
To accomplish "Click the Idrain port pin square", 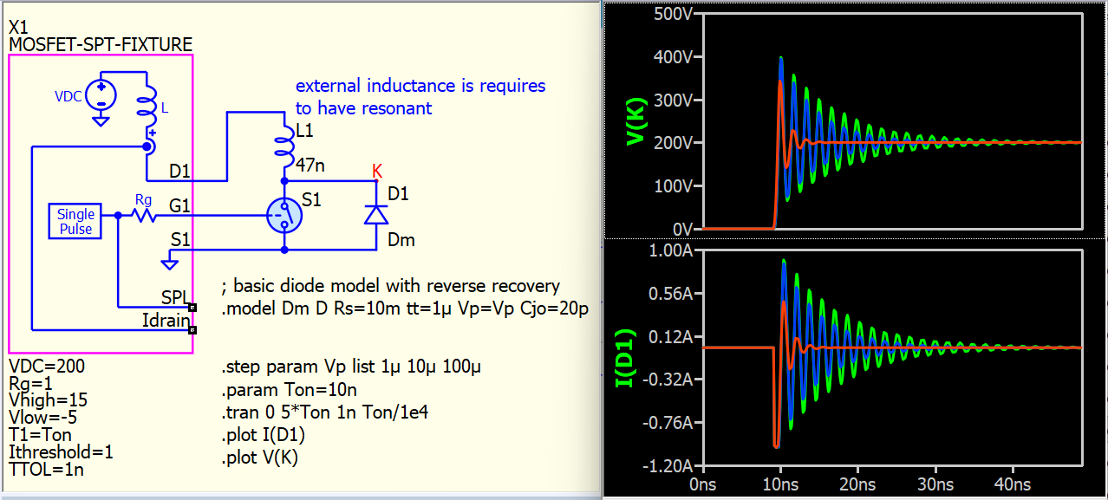I will point(192,329).
